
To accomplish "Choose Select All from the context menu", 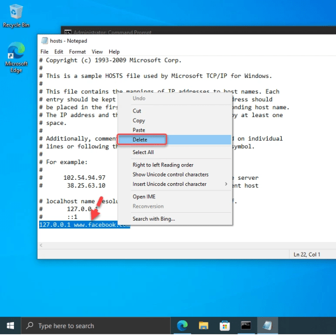I will click(x=175, y=152).
